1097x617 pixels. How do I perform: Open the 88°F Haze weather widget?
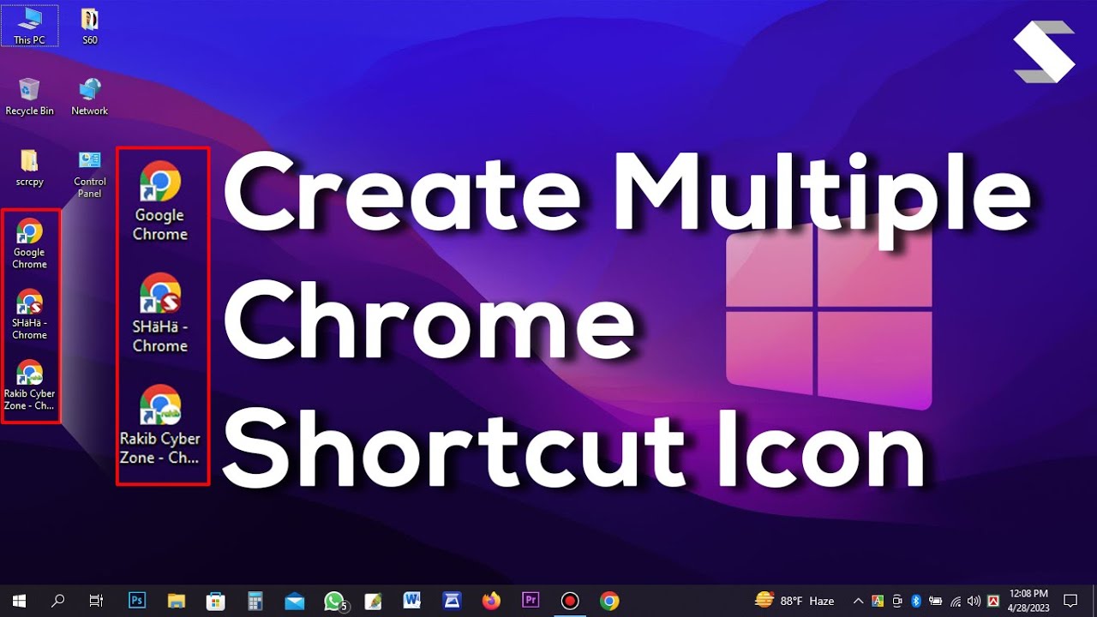794,601
